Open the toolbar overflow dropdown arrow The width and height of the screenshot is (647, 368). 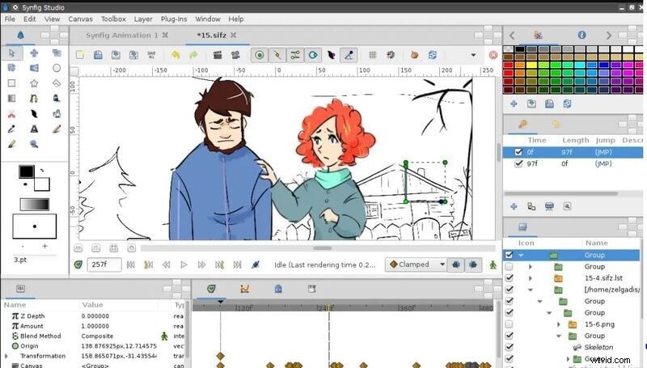pos(473,55)
